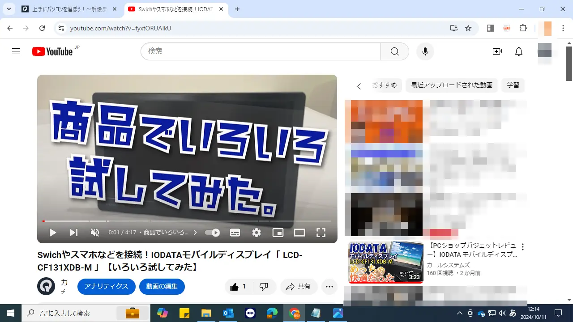The width and height of the screenshot is (573, 322).
Task: Switch to 上手にパソコンを選ぼう browser tab
Action: (70, 9)
